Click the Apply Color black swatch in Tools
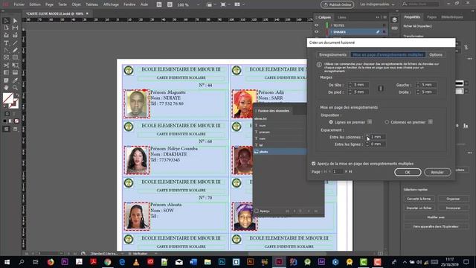The height and width of the screenshot is (268, 476). [x=5, y=121]
